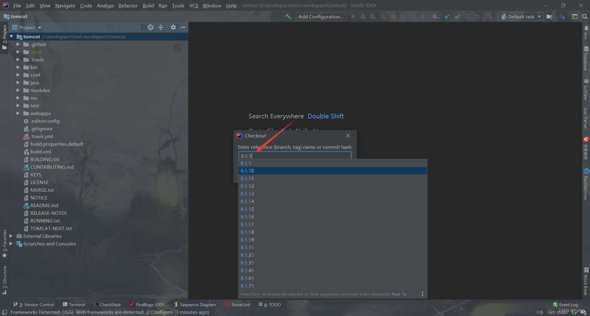
Task: Open the Terminal tool tab
Action: click(x=74, y=305)
